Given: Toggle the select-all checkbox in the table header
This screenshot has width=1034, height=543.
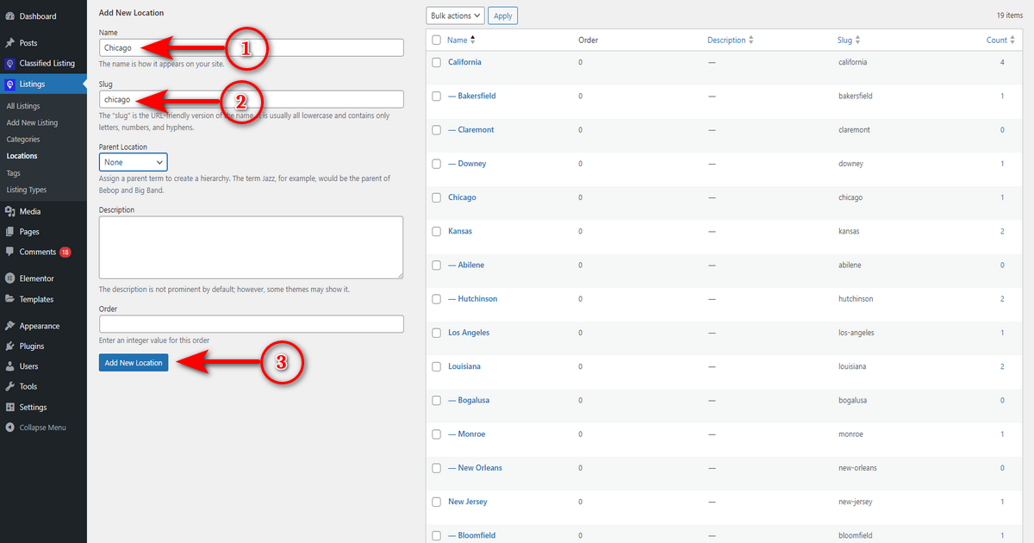Looking at the screenshot, I should [x=437, y=40].
